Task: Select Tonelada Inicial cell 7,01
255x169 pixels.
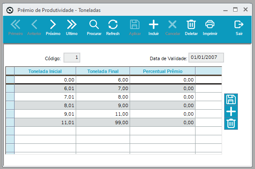Action: [45, 97]
